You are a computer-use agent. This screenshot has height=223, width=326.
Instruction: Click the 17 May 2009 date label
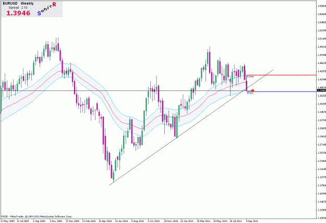pos(7,221)
